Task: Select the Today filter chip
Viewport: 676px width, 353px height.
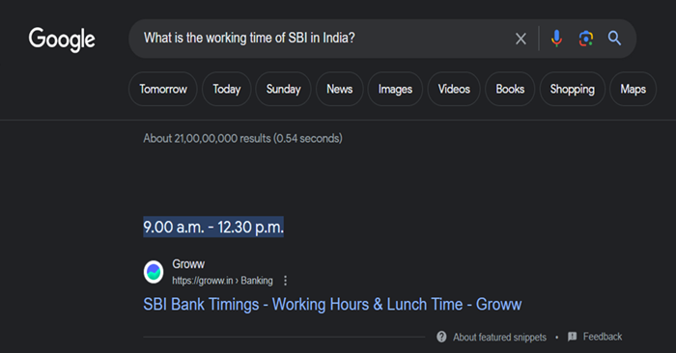Action: 227,89
